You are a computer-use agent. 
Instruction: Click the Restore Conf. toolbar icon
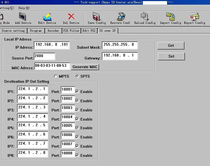pos(121,16)
